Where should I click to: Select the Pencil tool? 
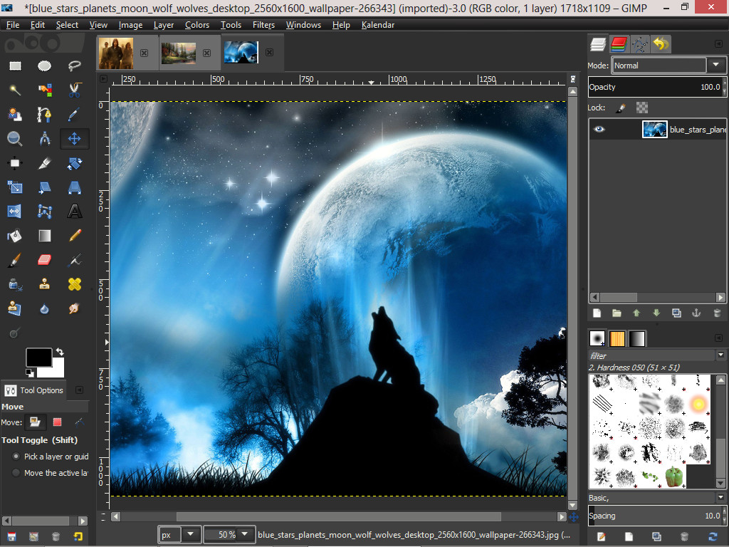tap(74, 235)
